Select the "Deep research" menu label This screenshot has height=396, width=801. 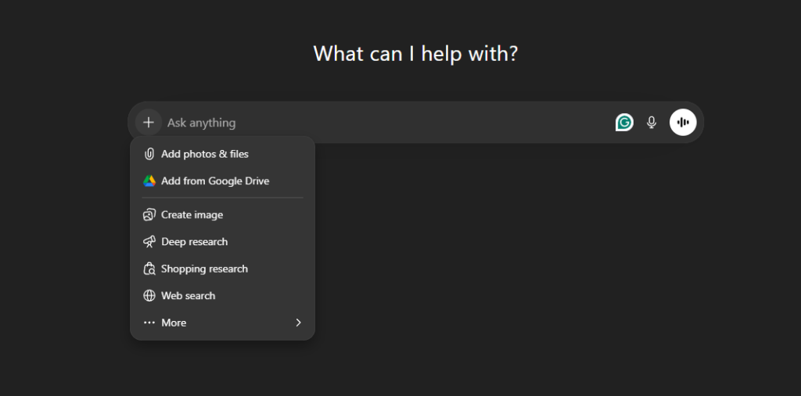tap(194, 242)
